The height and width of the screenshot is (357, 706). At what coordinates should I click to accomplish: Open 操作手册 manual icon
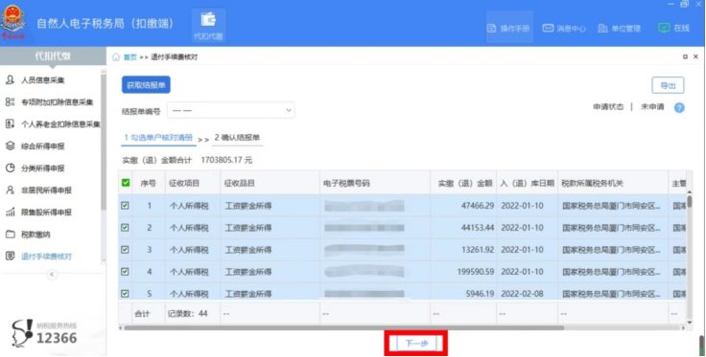pos(492,29)
